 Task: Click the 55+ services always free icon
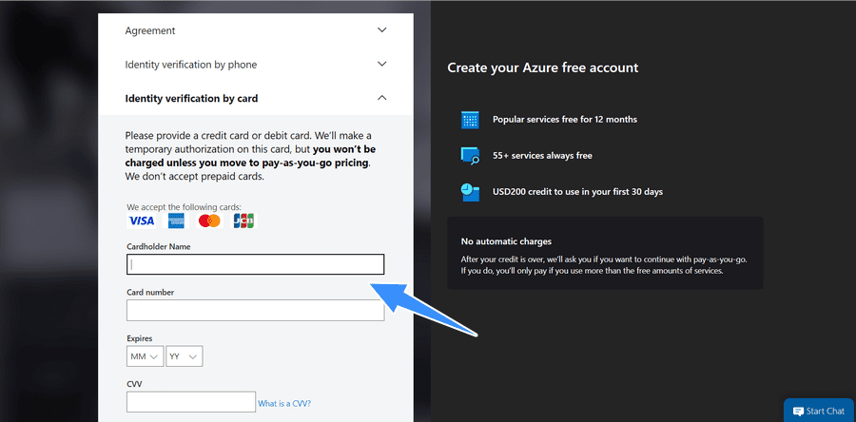[470, 156]
